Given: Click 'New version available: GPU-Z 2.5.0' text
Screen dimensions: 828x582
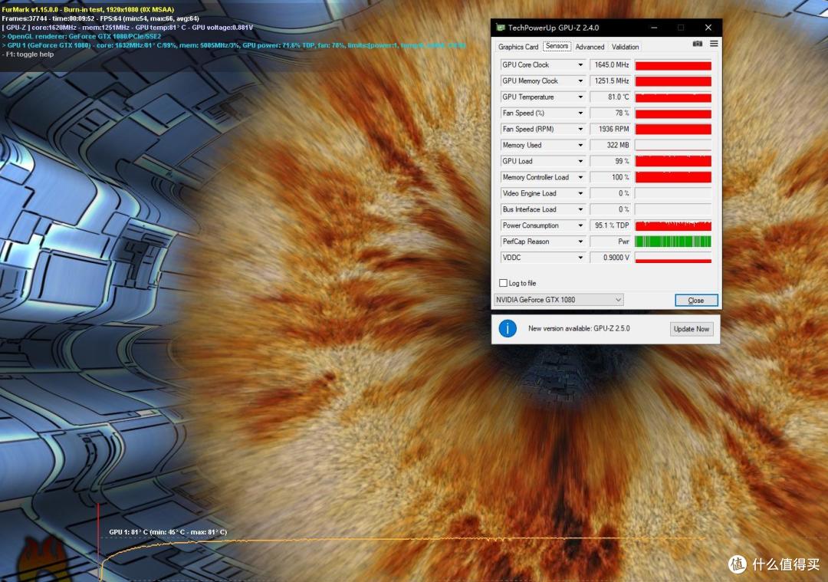Looking at the screenshot, I should click(x=579, y=328).
